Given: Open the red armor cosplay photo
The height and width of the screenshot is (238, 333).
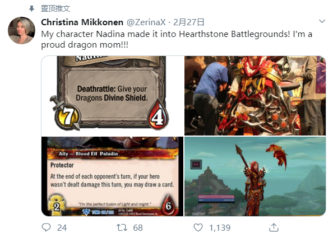Looking at the screenshot, I should [255, 96].
